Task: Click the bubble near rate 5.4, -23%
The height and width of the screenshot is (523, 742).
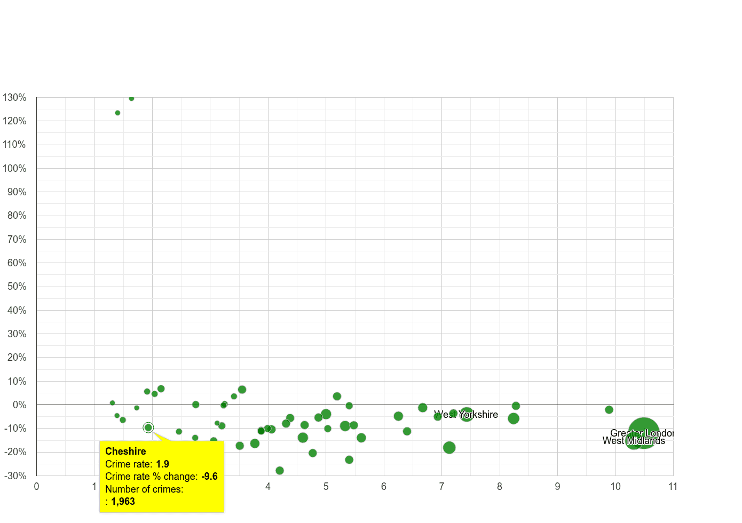Action: click(349, 460)
